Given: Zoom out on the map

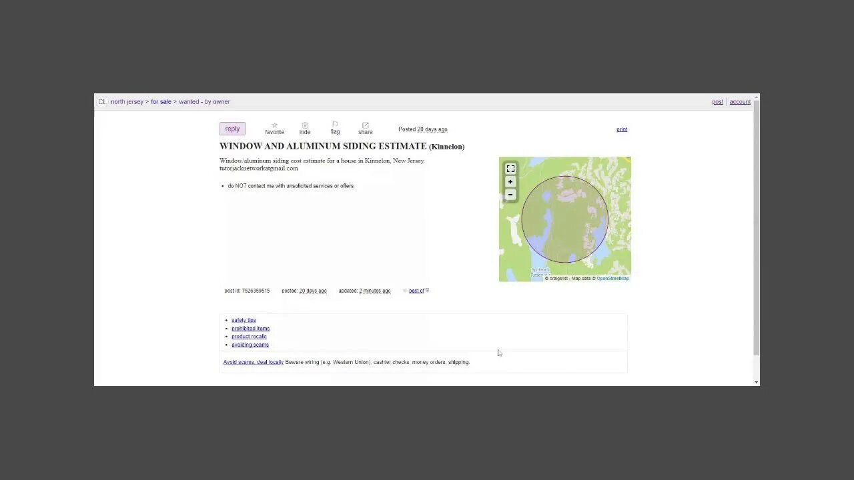Looking at the screenshot, I should click(x=510, y=195).
